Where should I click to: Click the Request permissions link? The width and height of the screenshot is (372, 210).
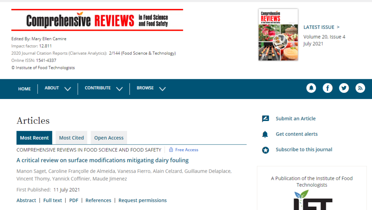[x=143, y=200]
